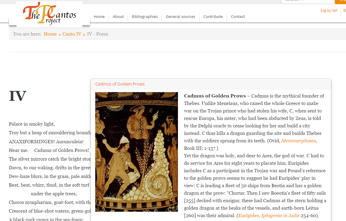Click the IV poem heading

pyautogui.click(x=18, y=96)
